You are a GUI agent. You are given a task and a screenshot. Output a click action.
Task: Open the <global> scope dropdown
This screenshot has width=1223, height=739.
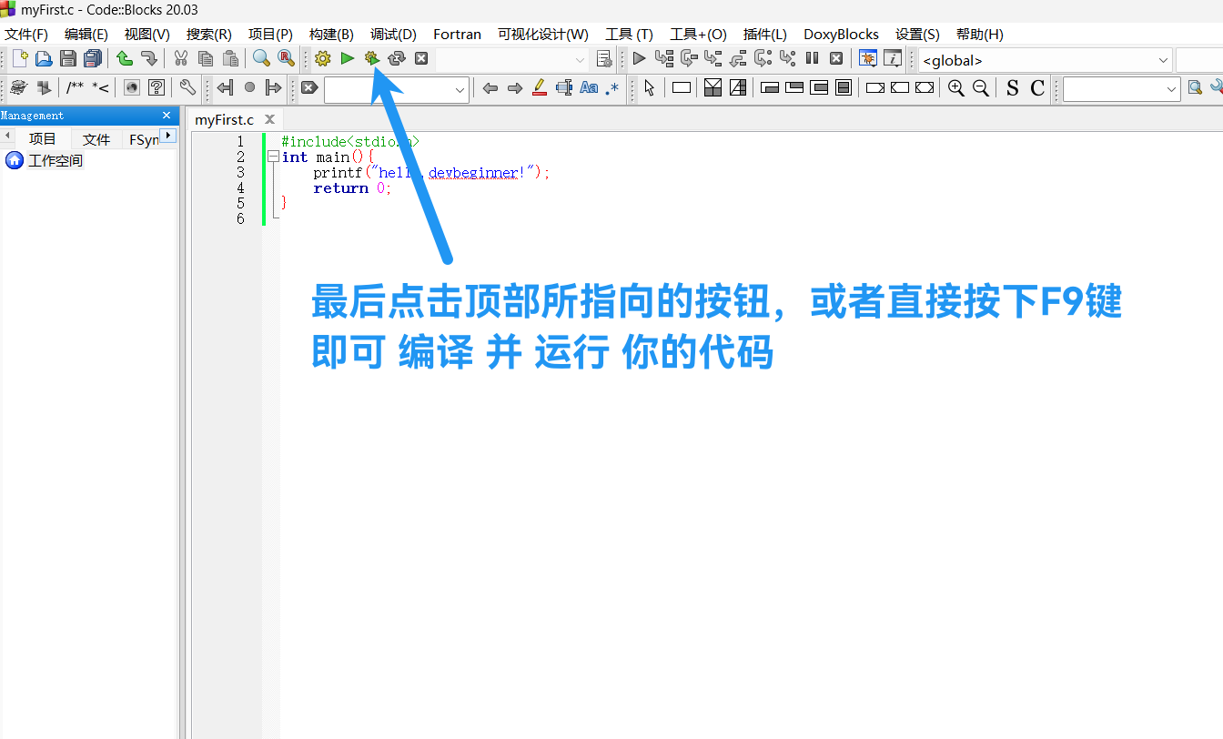coord(1045,60)
